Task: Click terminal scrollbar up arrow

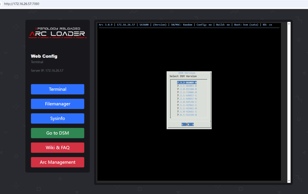Action: point(289,24)
